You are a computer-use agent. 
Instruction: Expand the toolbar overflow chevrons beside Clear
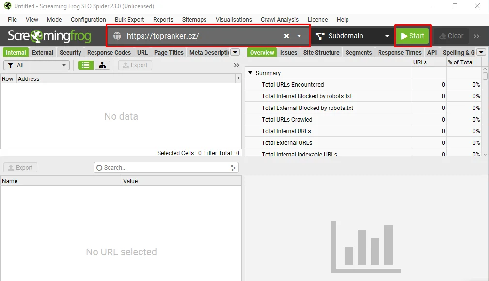pyautogui.click(x=476, y=36)
